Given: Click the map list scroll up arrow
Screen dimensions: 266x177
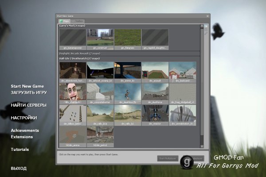Looking at the screenshot, I should (202, 26).
